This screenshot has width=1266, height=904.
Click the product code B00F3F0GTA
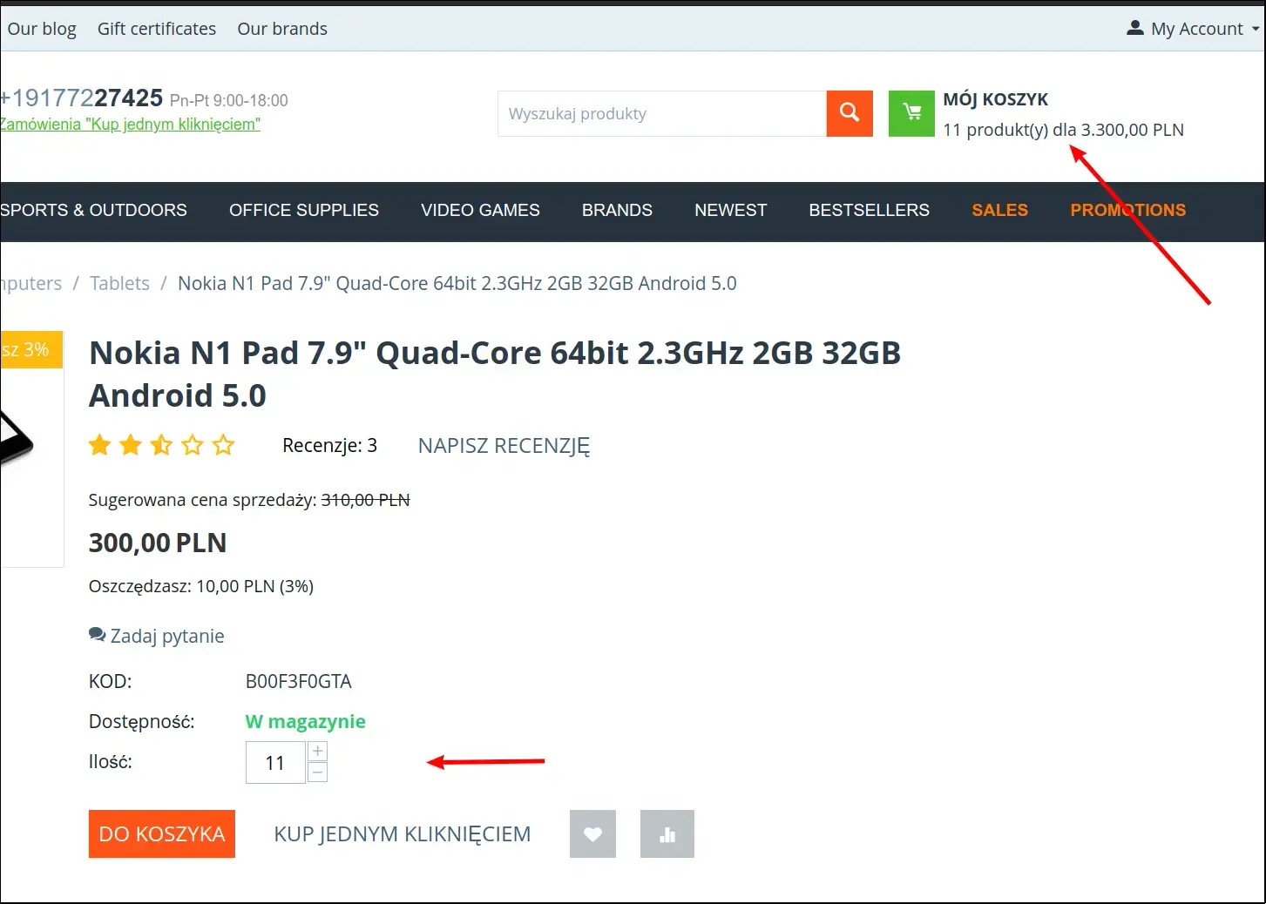click(x=299, y=681)
